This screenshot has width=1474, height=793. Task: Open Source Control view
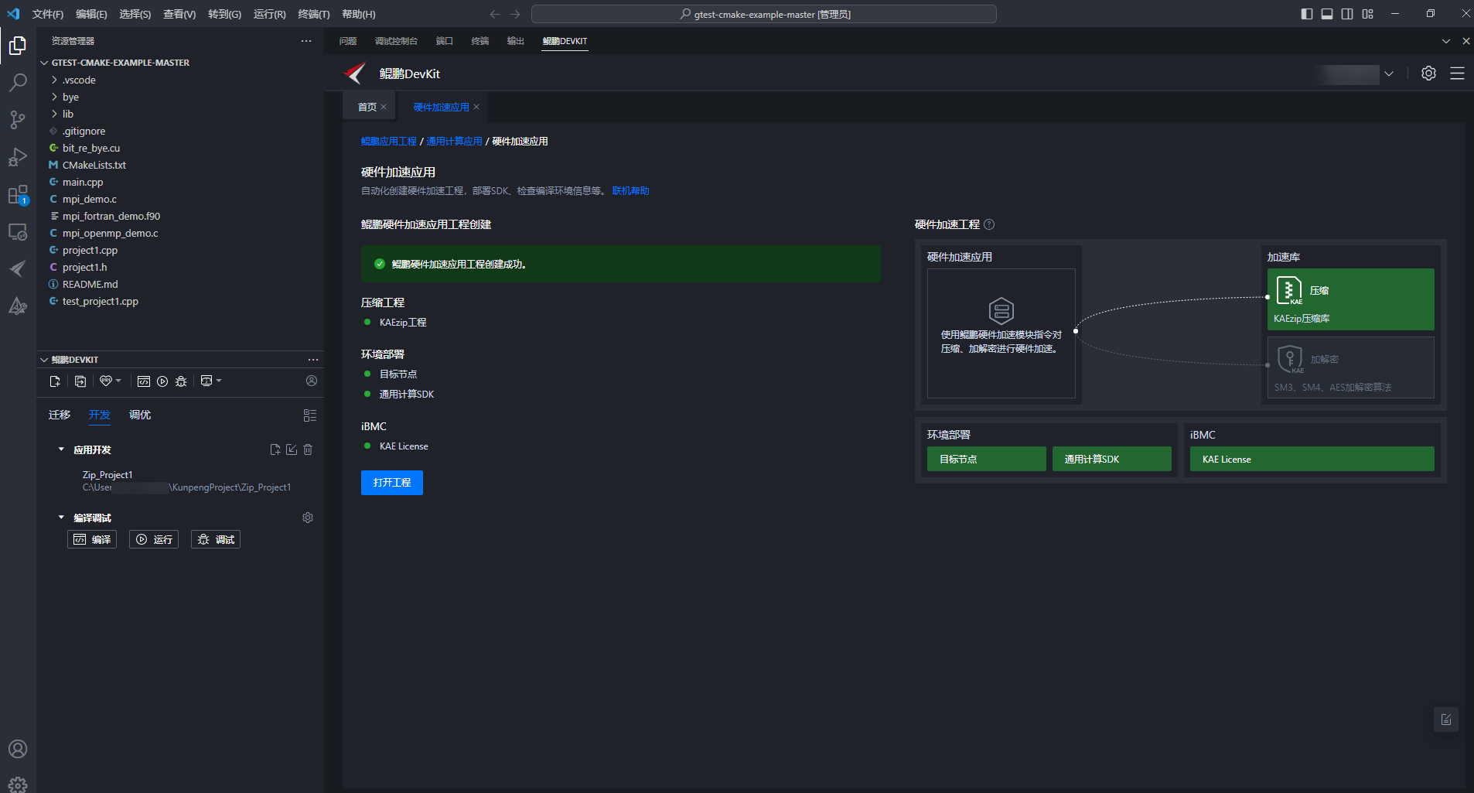point(18,120)
